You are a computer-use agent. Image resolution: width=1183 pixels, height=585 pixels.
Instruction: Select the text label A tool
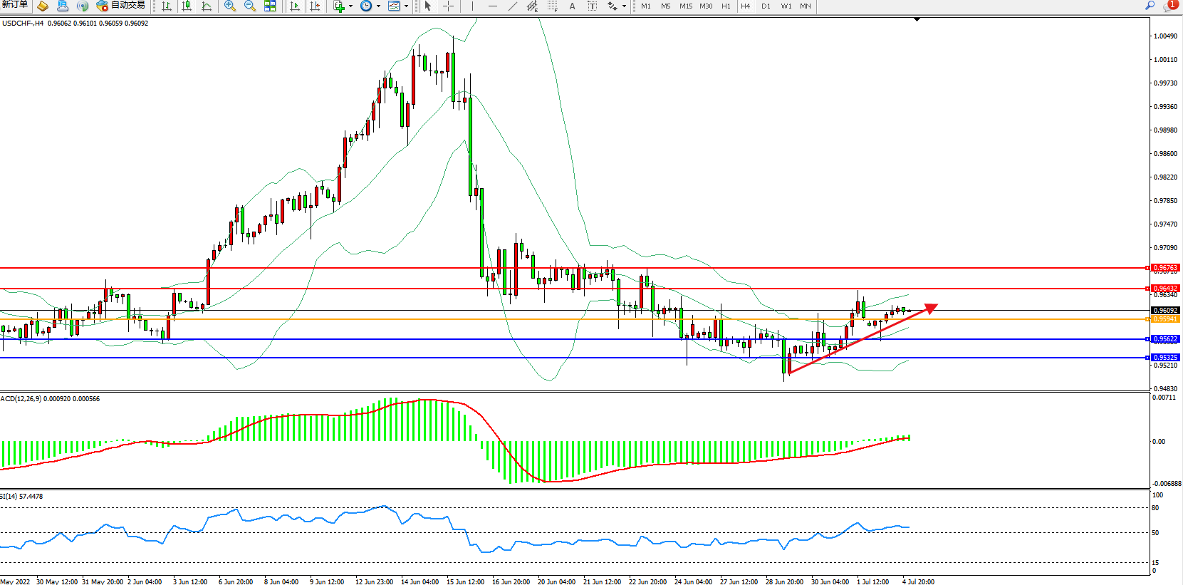click(572, 6)
